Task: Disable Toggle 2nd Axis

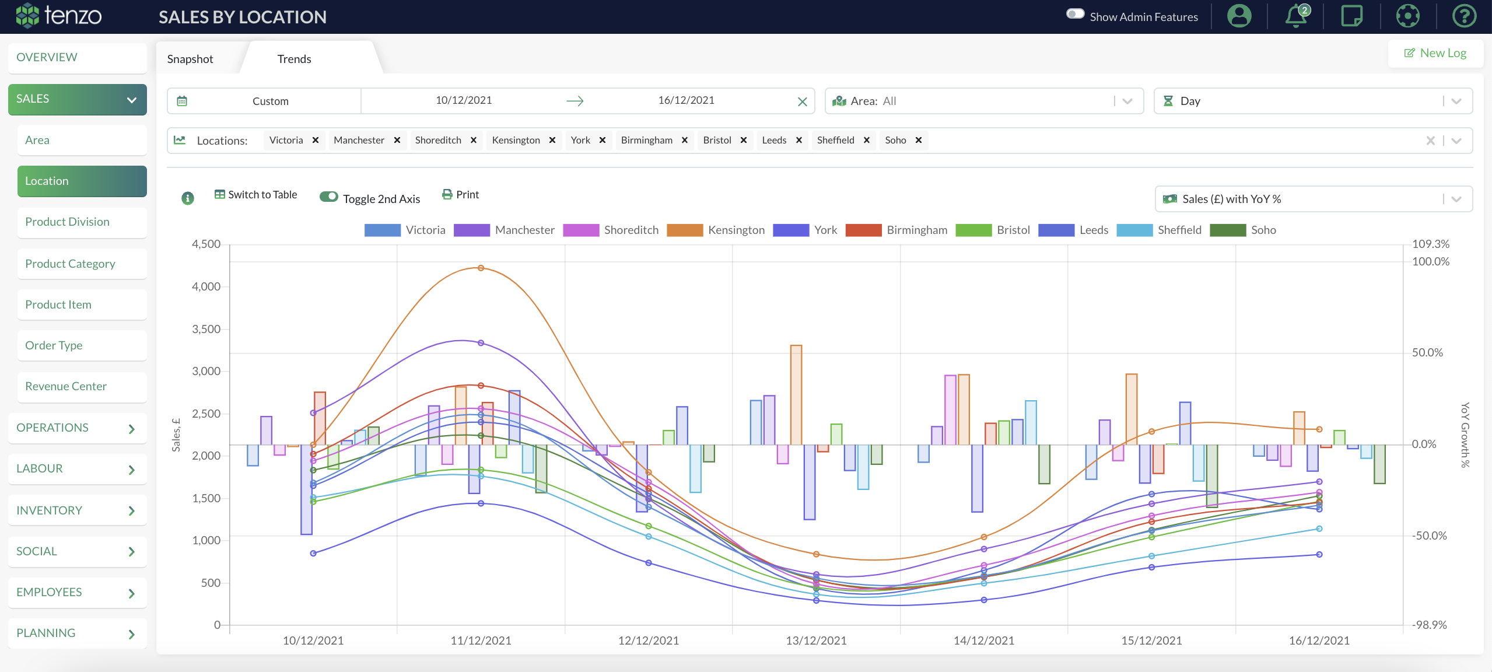Action: 329,198
